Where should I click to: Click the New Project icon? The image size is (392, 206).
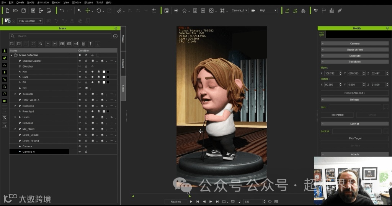pyautogui.click(x=8, y=11)
